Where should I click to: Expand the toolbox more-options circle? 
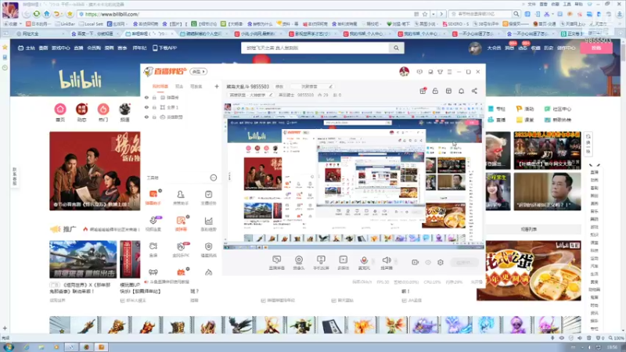[214, 178]
